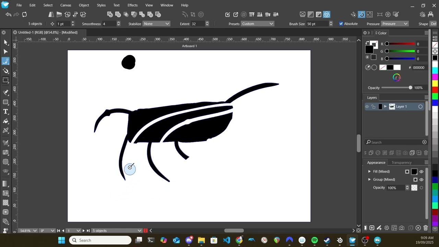
Task: Open the Color panel options menu
Action: point(426,33)
